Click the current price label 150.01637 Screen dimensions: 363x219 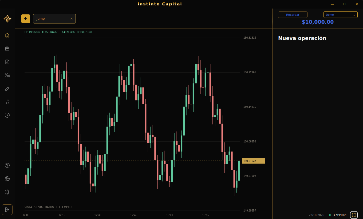[254, 161]
